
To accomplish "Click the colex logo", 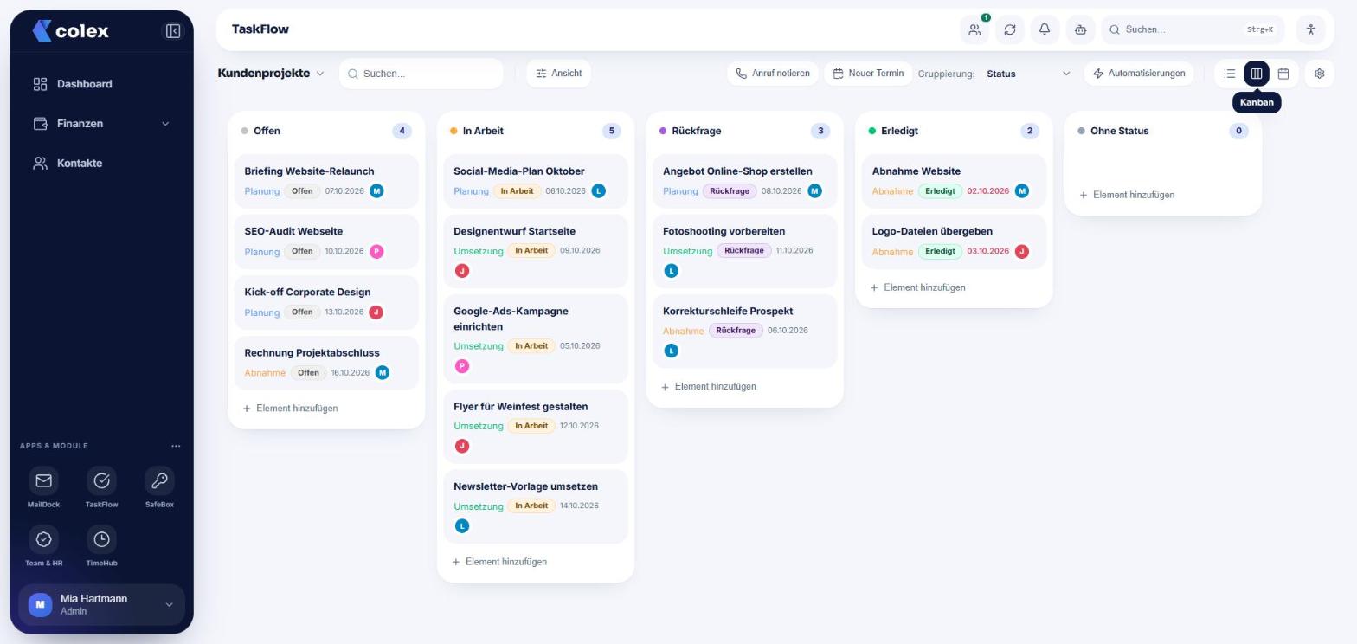I will point(70,31).
